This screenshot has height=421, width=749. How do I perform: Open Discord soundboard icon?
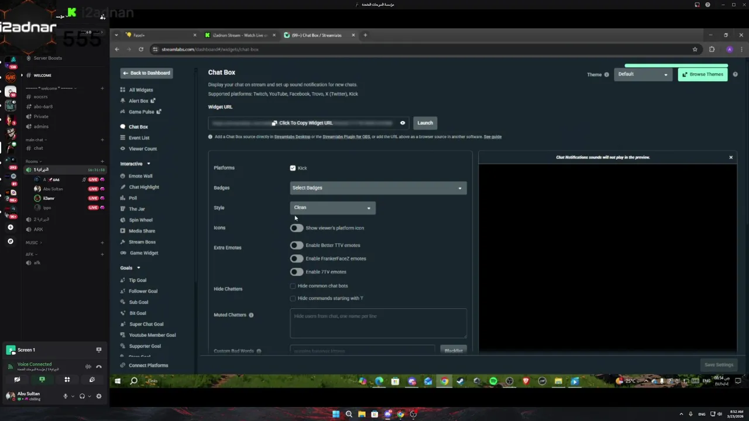[x=92, y=379]
